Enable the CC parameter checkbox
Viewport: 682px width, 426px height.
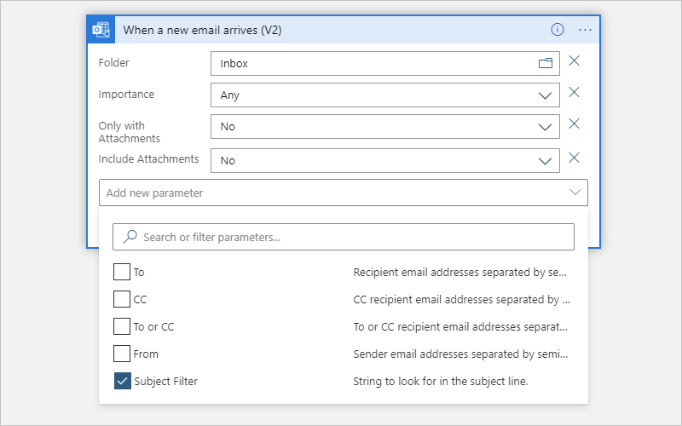pyautogui.click(x=122, y=299)
